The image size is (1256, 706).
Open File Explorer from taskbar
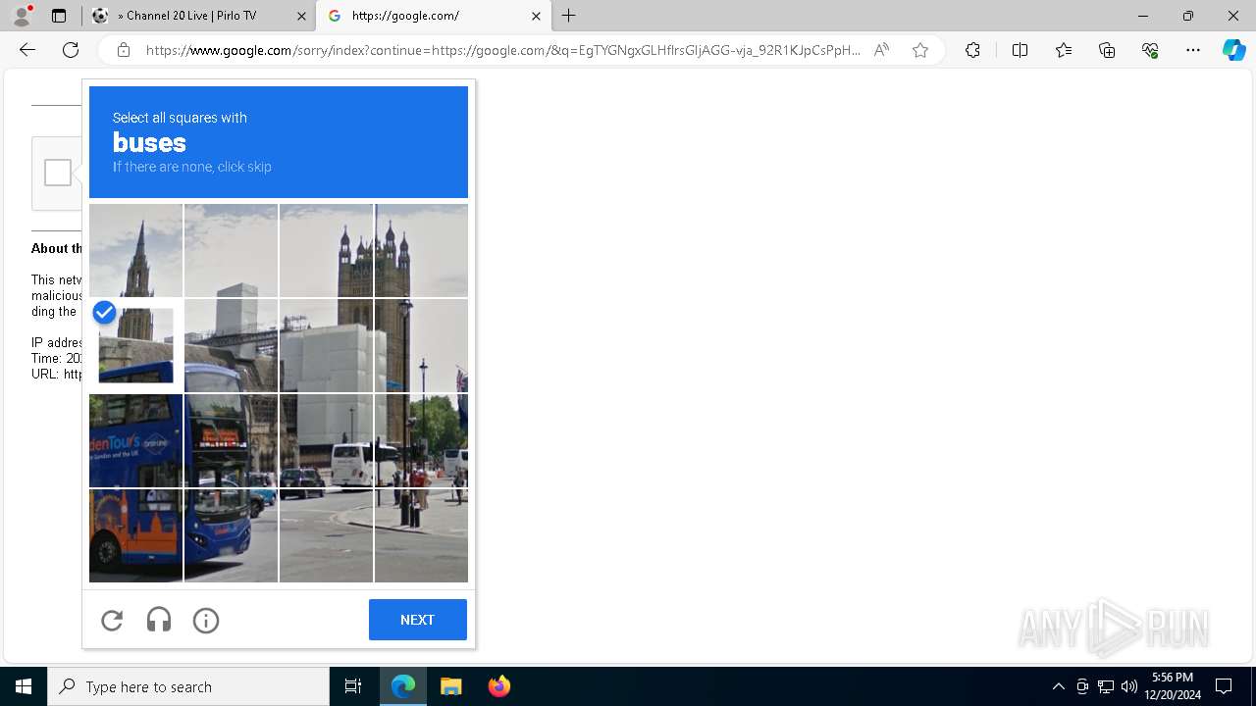[x=451, y=686]
